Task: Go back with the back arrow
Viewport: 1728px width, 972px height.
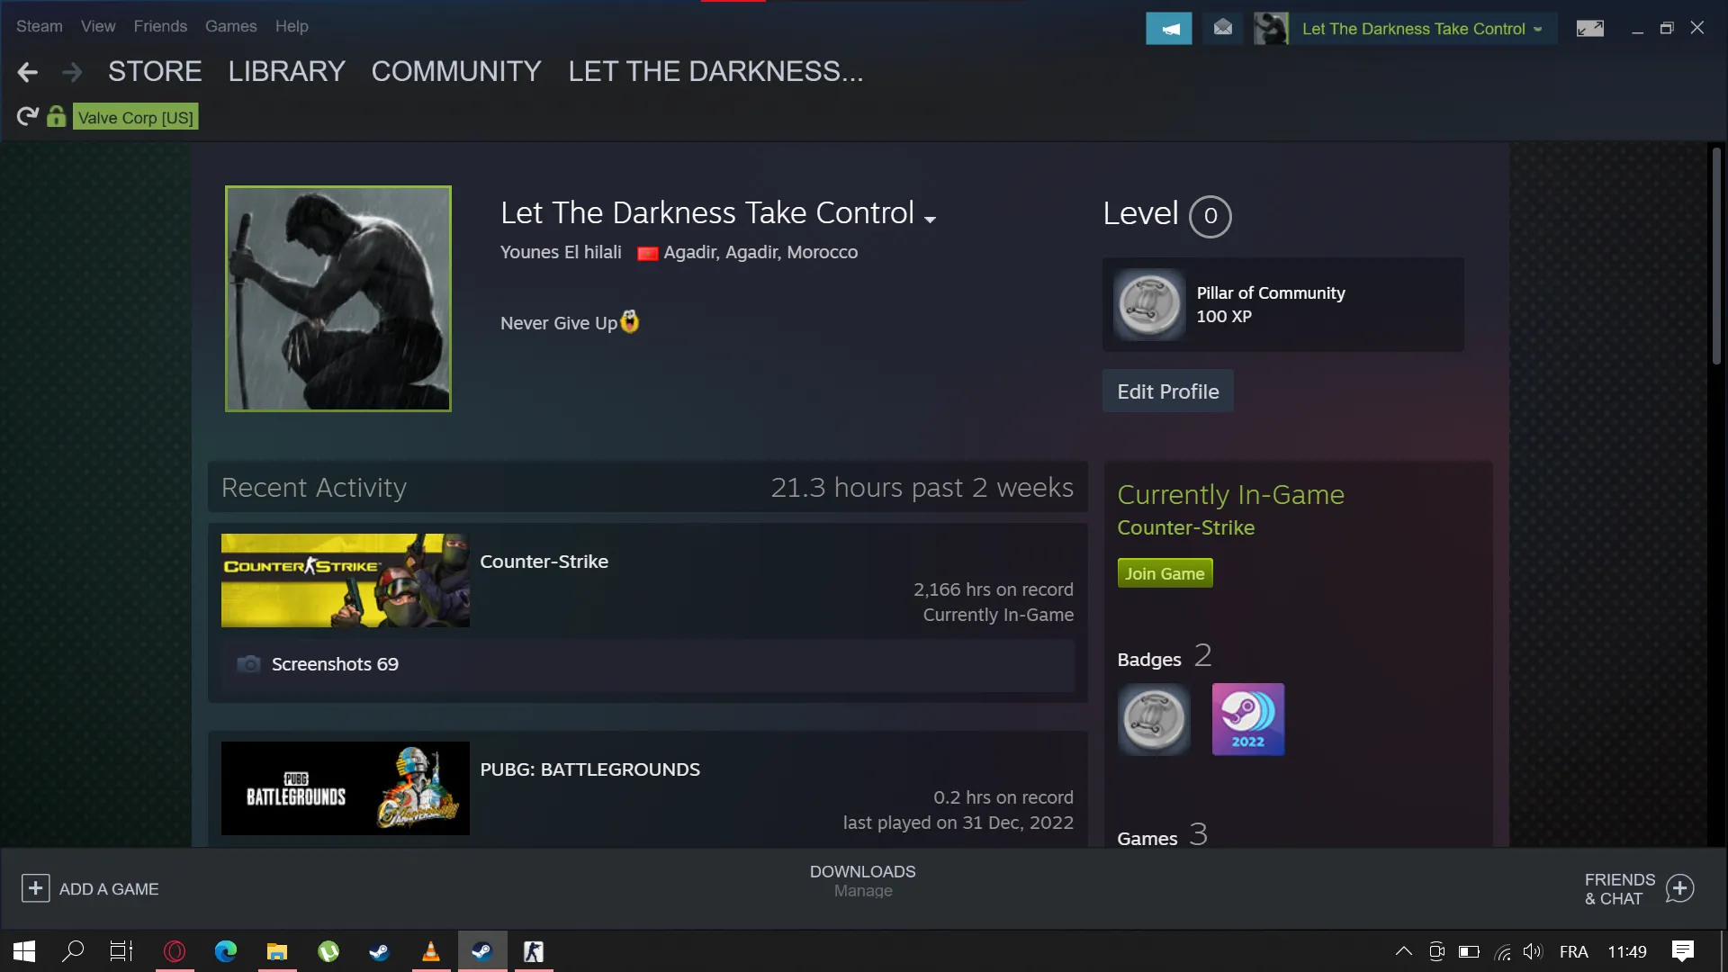Action: click(28, 72)
